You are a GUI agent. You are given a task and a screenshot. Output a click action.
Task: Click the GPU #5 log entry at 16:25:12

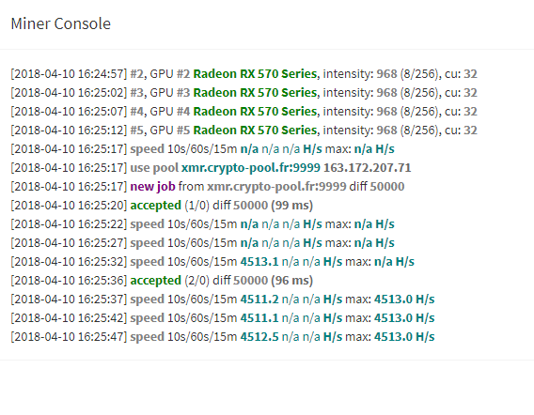243,130
